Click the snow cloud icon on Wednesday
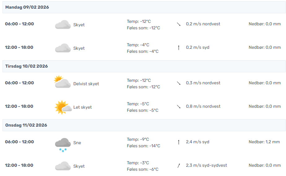 tap(63, 144)
